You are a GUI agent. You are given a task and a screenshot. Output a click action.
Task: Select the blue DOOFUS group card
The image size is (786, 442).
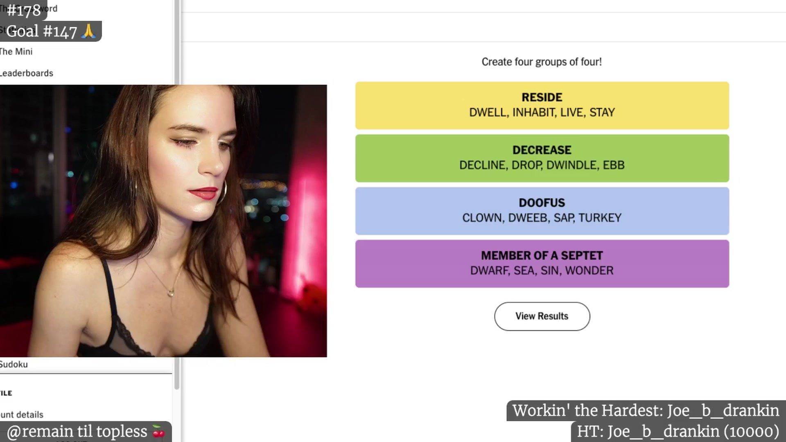(x=542, y=211)
